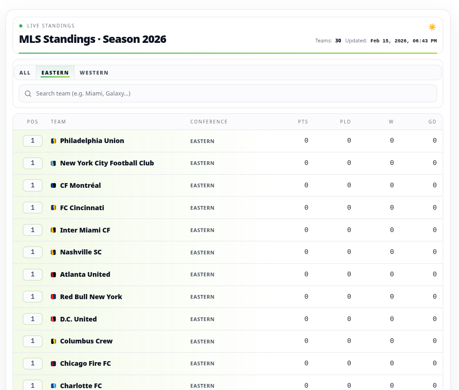Click the New York City FC crest

click(54, 163)
